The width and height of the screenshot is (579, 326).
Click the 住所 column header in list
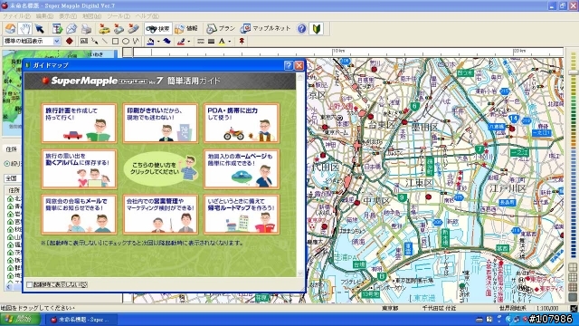[x=13, y=190]
